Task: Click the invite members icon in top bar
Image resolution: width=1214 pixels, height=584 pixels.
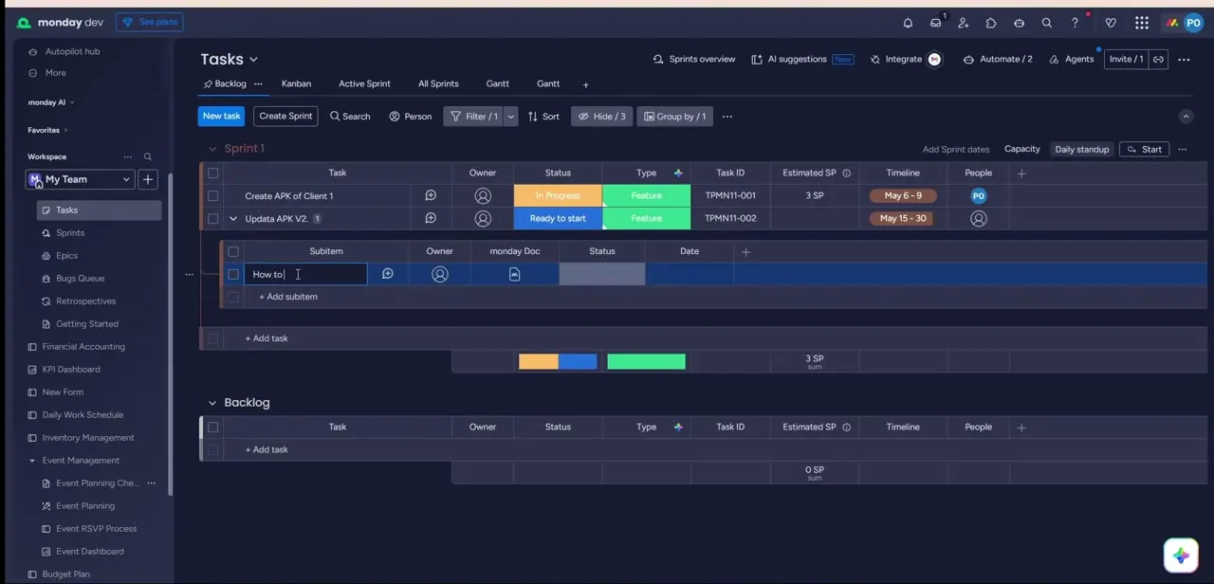Action: tap(964, 23)
